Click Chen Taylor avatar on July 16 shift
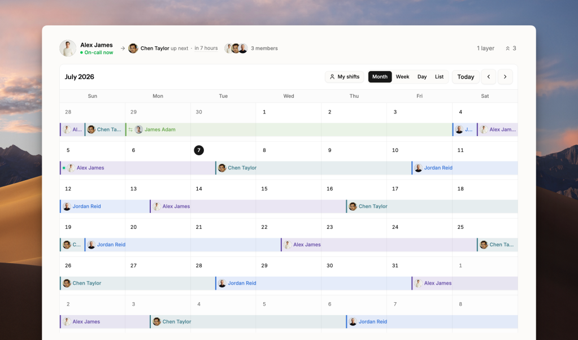Viewport: 578px width, 340px height. tap(353, 206)
